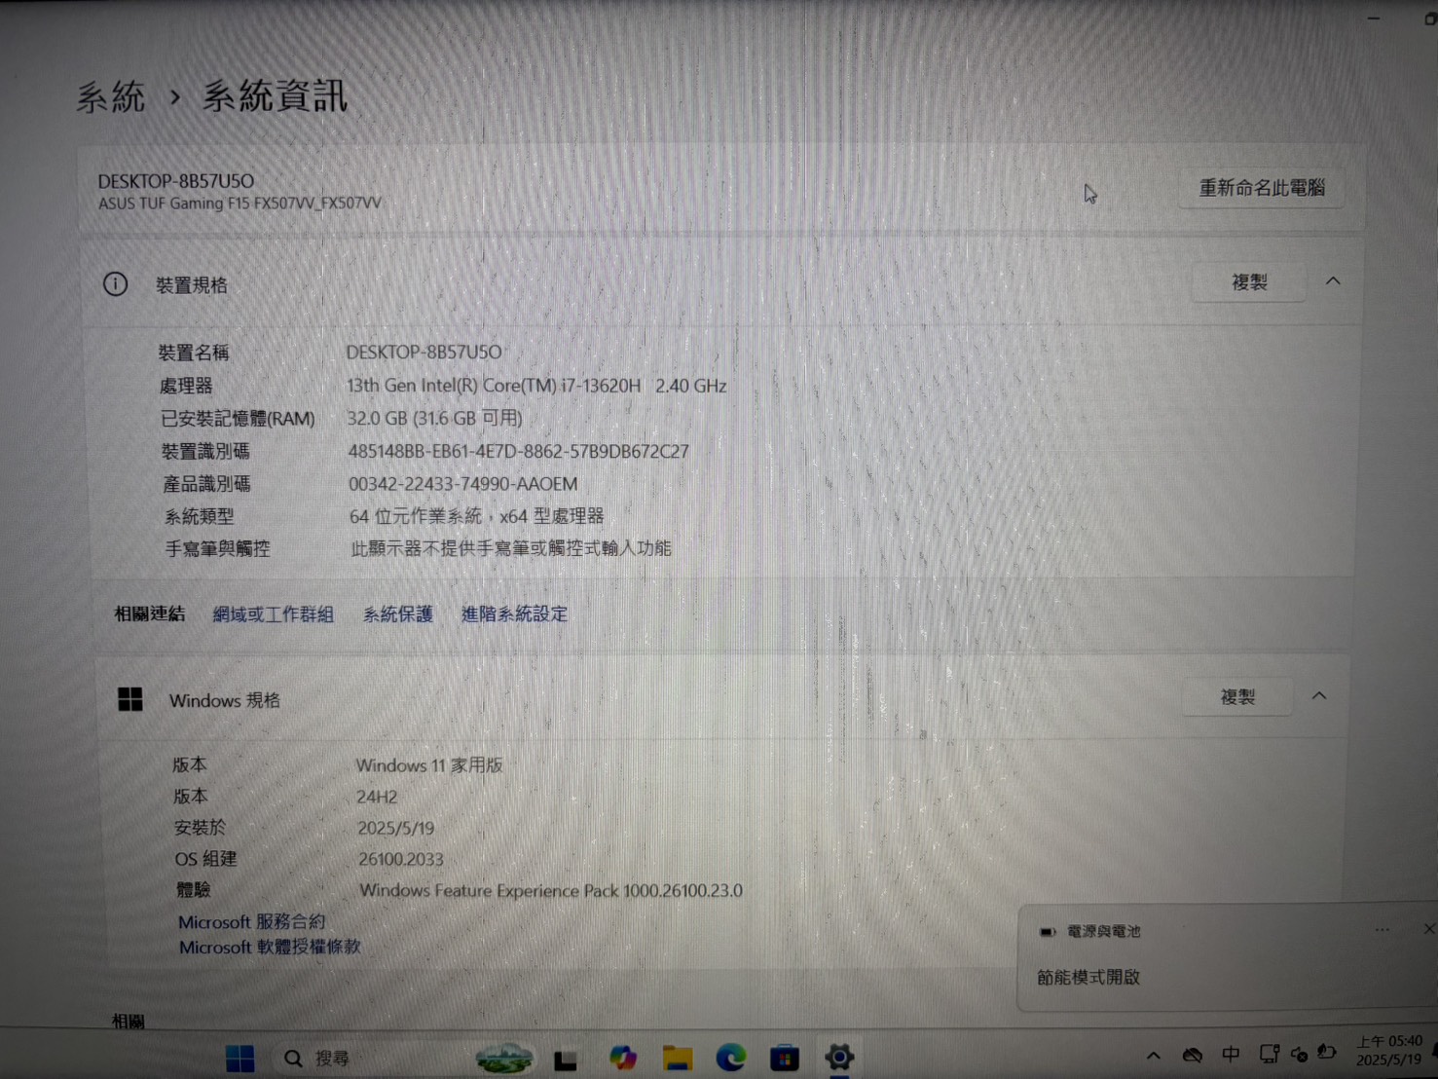Open Microsoft 軟體授權條款 link
Screen dimensions: 1438x1079
coord(270,947)
